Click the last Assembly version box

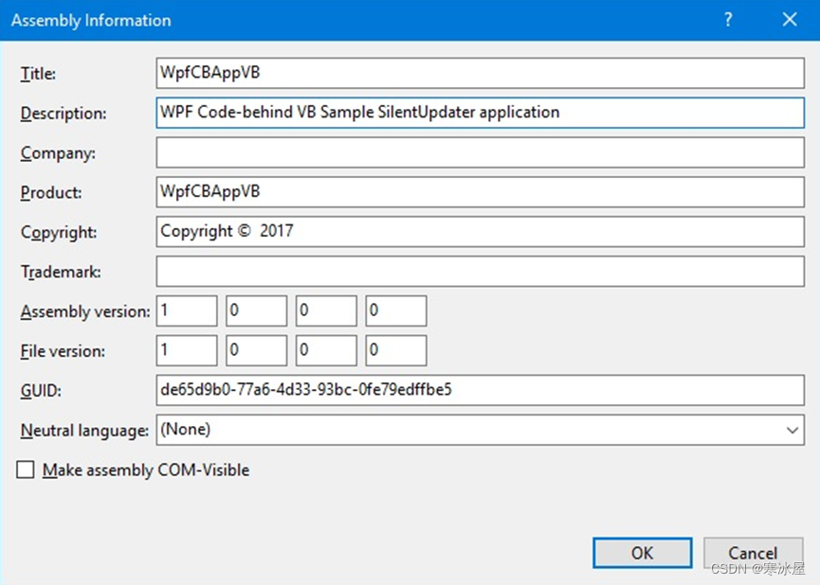[x=395, y=310]
